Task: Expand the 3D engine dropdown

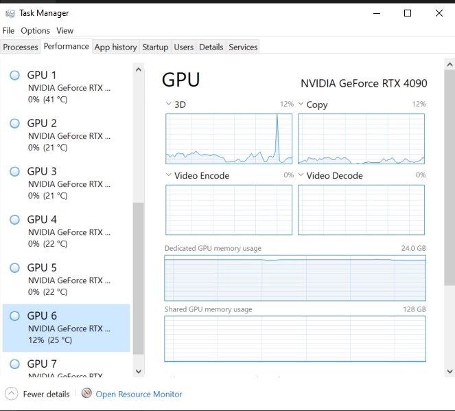Action: [170, 104]
